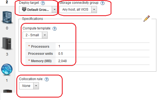Open help for Collocation rule
161x100 pixels.
coord(47,79)
